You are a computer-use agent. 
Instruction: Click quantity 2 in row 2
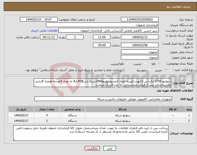47,121
